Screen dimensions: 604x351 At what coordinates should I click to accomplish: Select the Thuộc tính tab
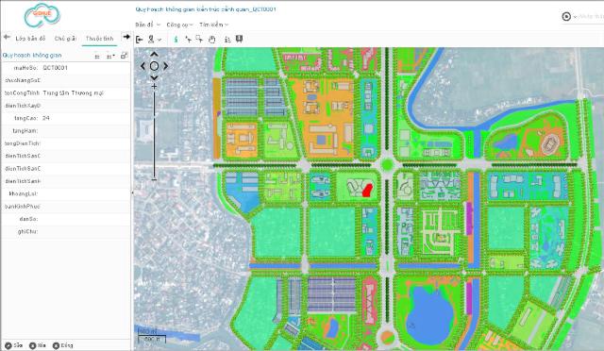click(x=99, y=39)
